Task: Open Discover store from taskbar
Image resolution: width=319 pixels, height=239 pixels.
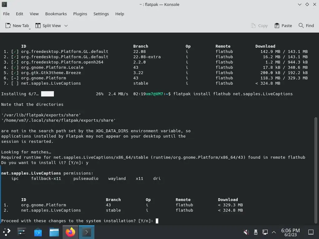Action: (x=38, y=232)
